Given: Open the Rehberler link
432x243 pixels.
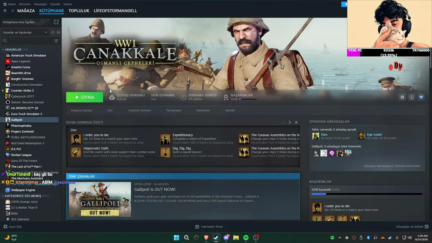Looking at the screenshot, I should (x=203, y=110).
